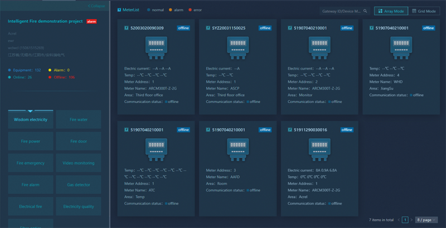This screenshot has width=446, height=228.
Task: Click the meter icon of device 52003020090309
Action: click(156, 47)
